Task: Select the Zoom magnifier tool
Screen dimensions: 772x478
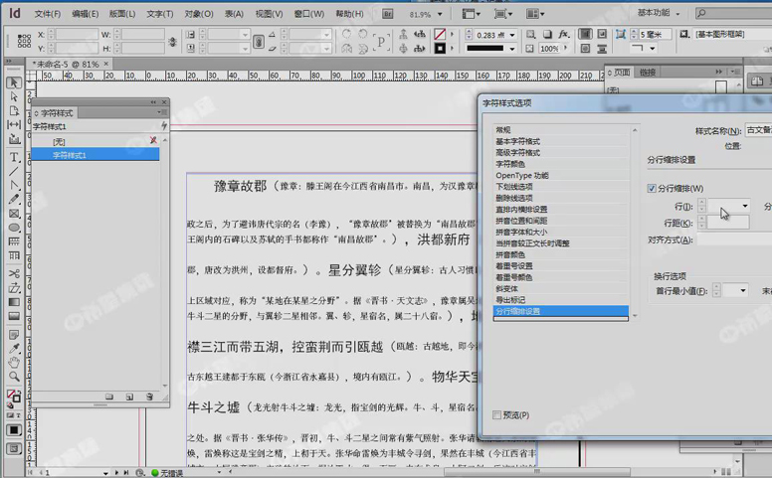Action: (x=14, y=377)
